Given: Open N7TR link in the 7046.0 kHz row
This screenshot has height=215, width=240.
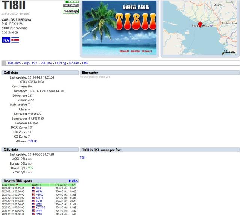Looking at the screenshot, I should (x=39, y=204).
